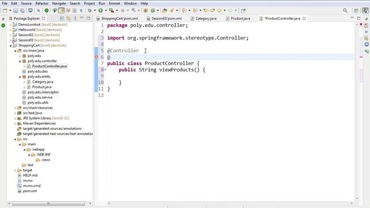The image size is (370, 208).
Task: Switch to ShoppingCart/pom.xml editor tab
Action: [117, 18]
